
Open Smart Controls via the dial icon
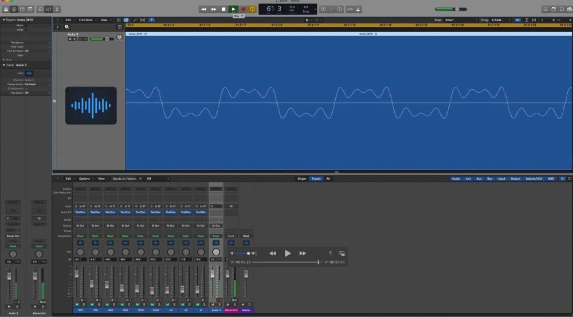41,9
